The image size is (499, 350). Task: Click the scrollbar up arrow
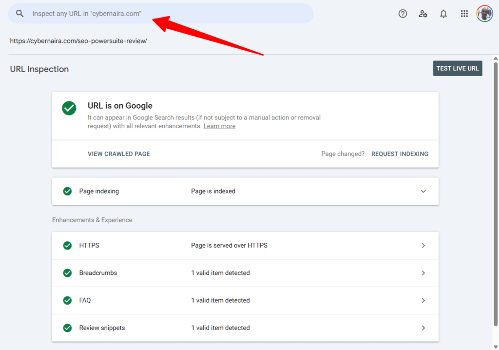(496, 58)
